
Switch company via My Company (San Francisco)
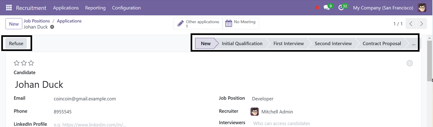pos(383,8)
